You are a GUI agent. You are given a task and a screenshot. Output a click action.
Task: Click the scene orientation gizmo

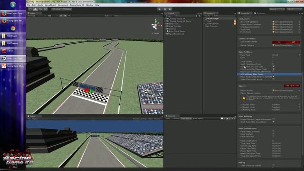tap(156, 25)
